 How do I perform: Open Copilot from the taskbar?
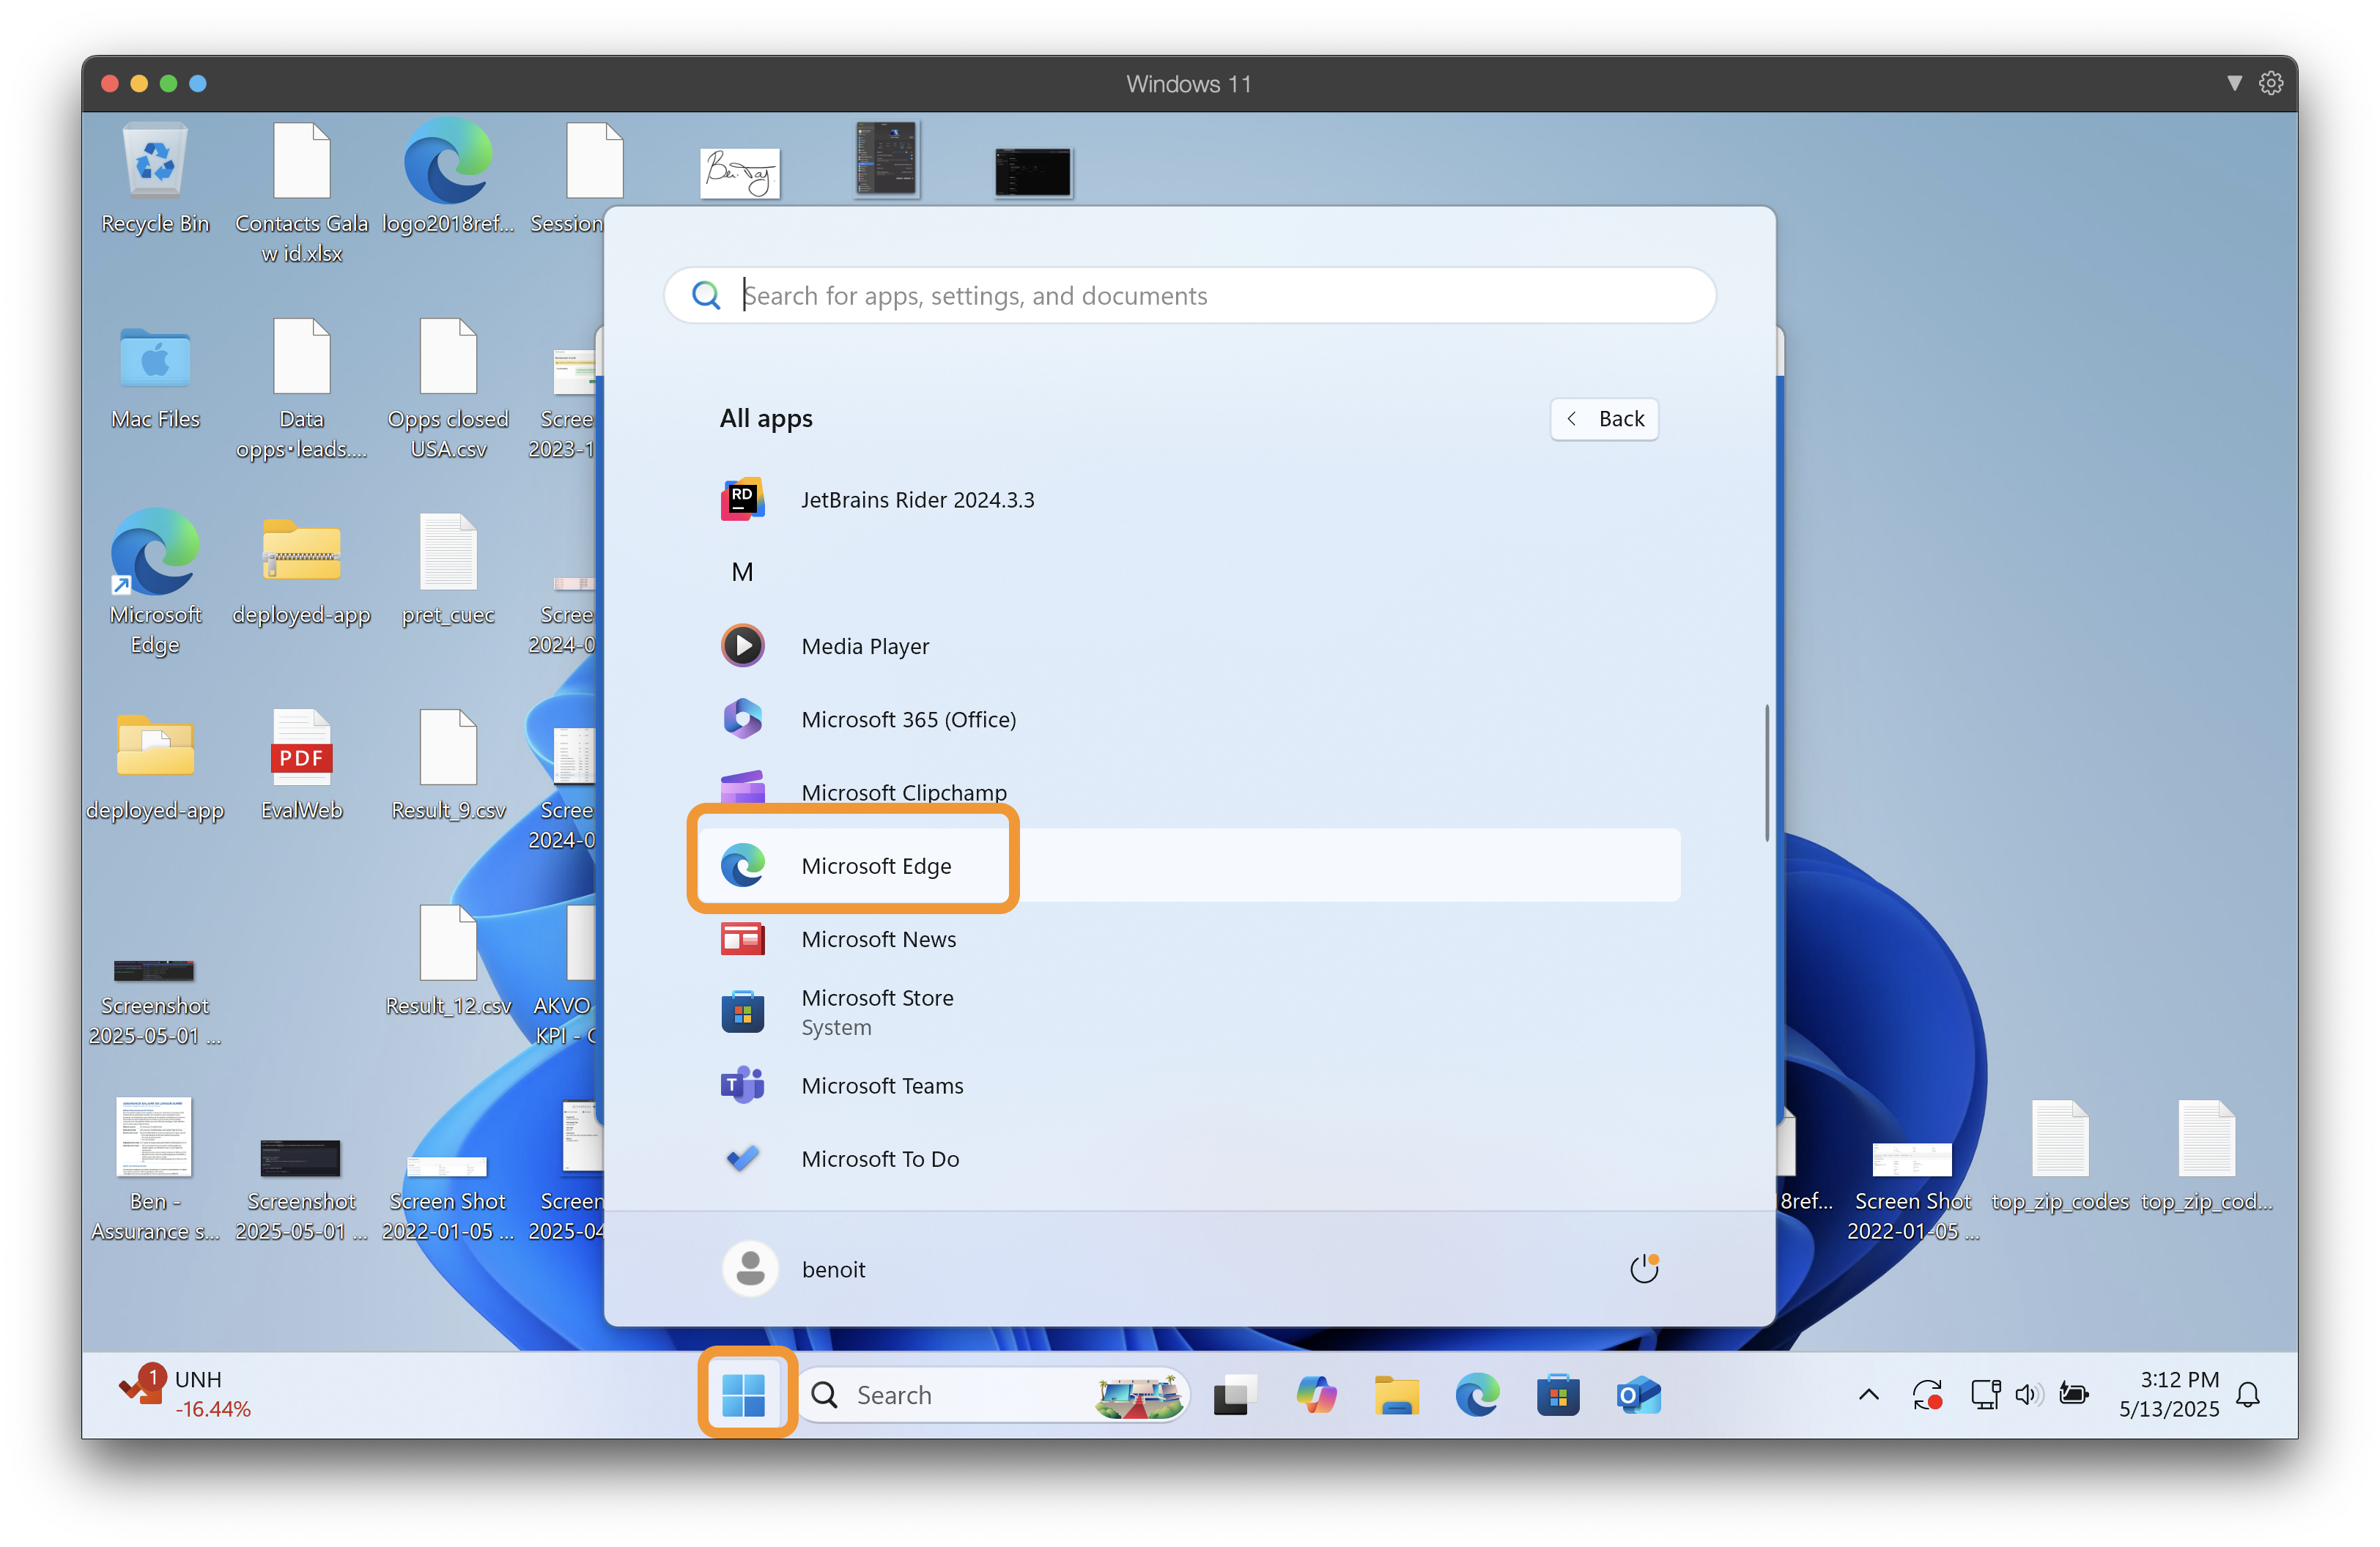(1316, 1395)
